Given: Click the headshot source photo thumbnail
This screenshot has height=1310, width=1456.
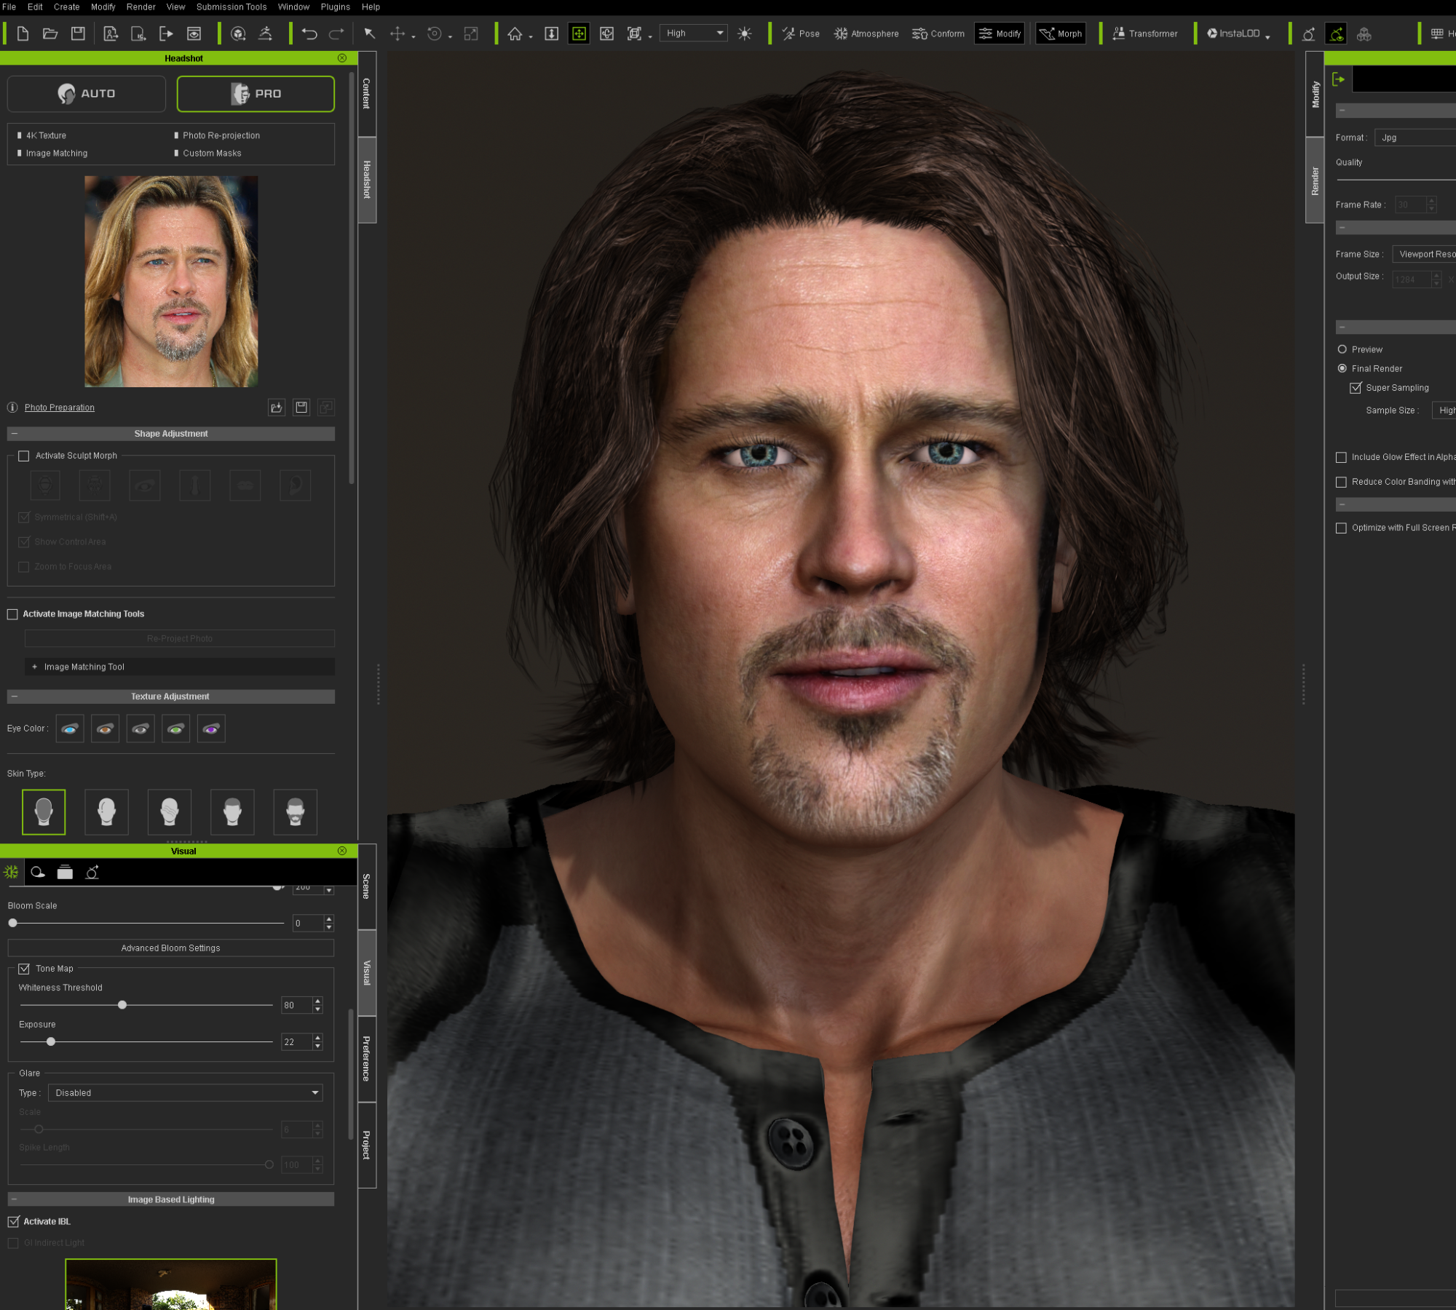Looking at the screenshot, I should pyautogui.click(x=171, y=281).
